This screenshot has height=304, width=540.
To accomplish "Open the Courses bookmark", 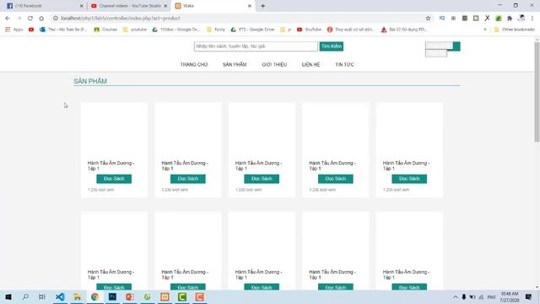I will coord(105,30).
